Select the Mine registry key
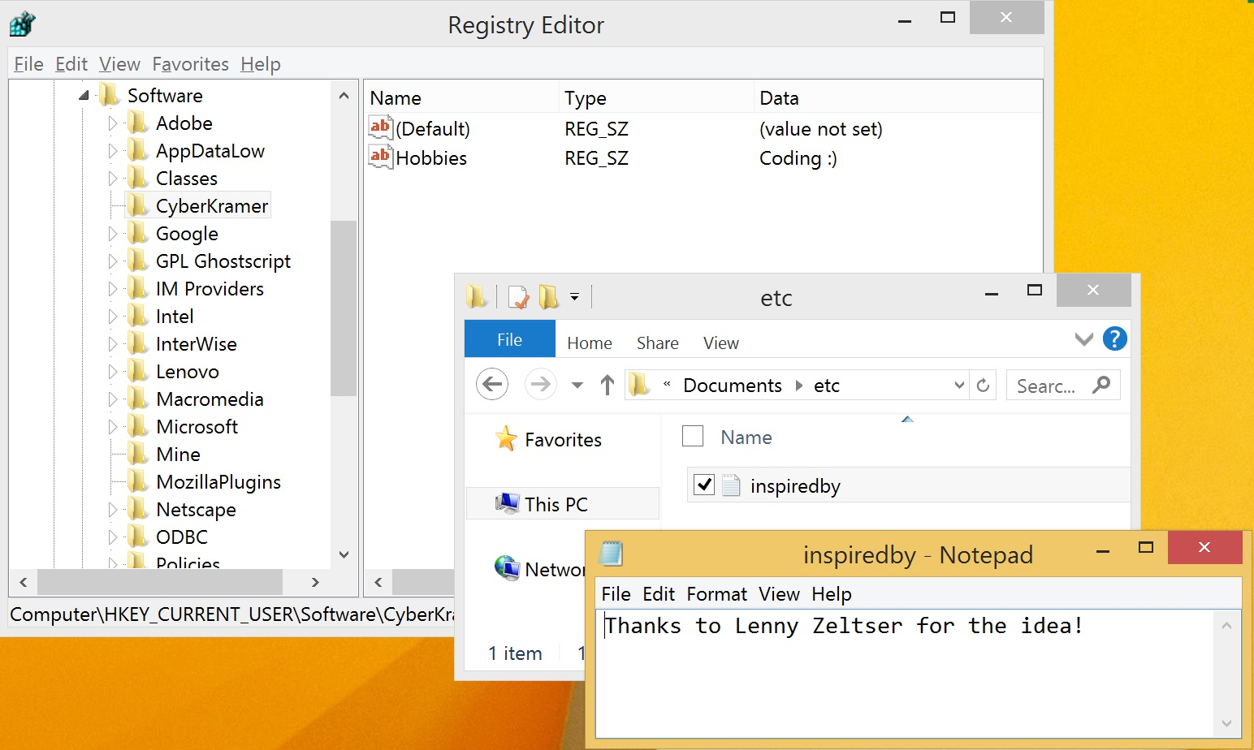The width and height of the screenshot is (1254, 750). point(178,454)
